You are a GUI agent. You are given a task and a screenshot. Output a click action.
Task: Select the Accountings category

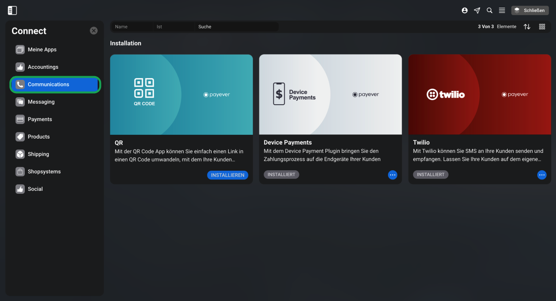(x=55, y=67)
